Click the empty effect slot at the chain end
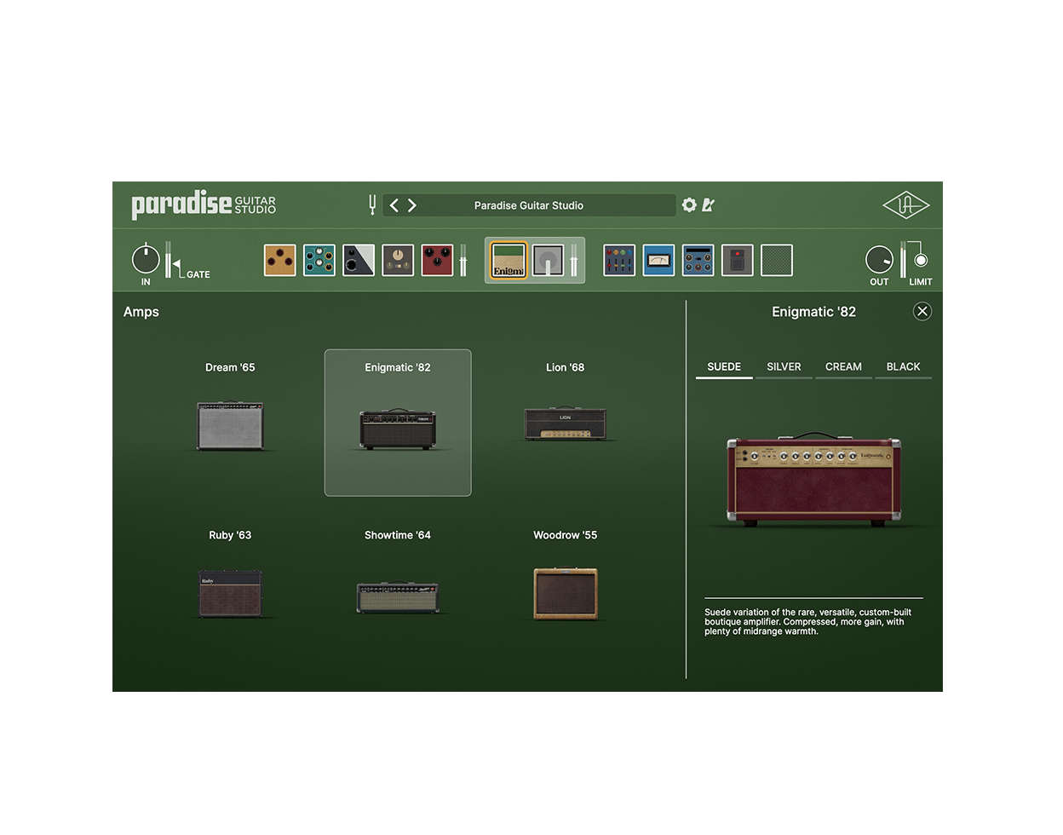 click(x=776, y=260)
